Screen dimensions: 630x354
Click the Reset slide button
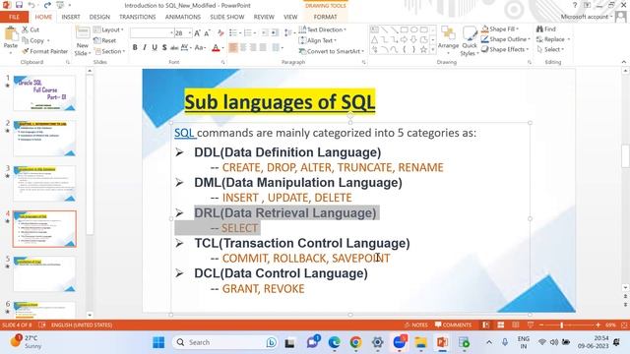click(x=105, y=40)
